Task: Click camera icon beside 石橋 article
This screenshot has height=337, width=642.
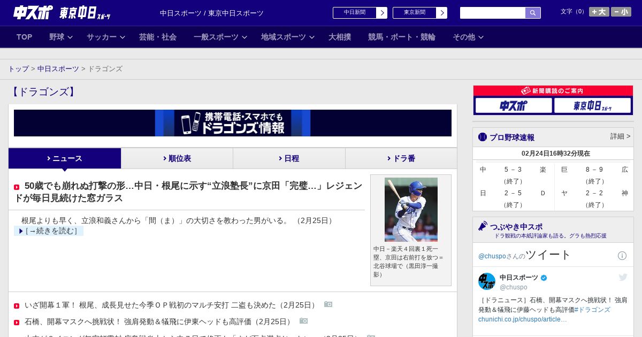Action: click(x=303, y=321)
